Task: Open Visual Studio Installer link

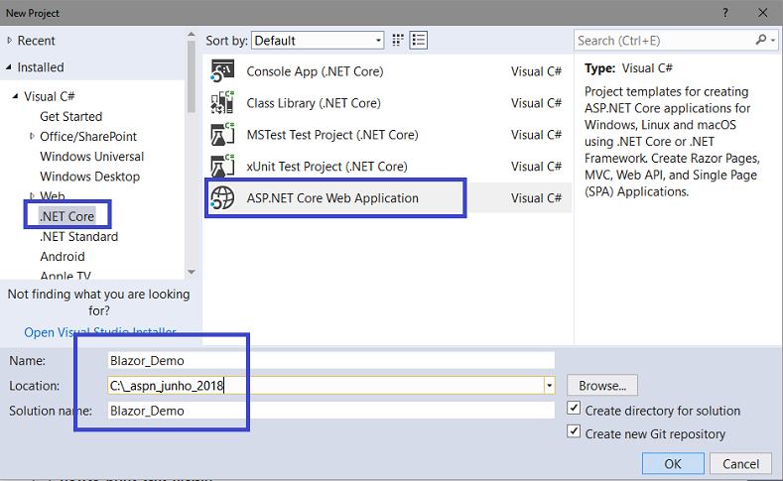Action: click(x=100, y=332)
